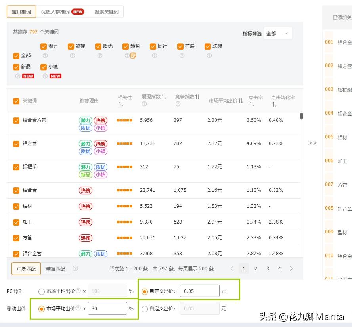This screenshot has height=329, width=352.
Task: Select the 自定义出价 radio for PC出价
Action: tap(144, 291)
